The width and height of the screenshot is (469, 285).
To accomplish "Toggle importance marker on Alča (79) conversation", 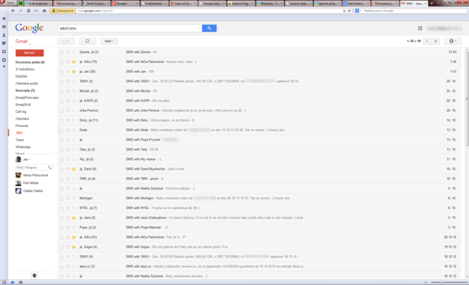I will 74,62.
